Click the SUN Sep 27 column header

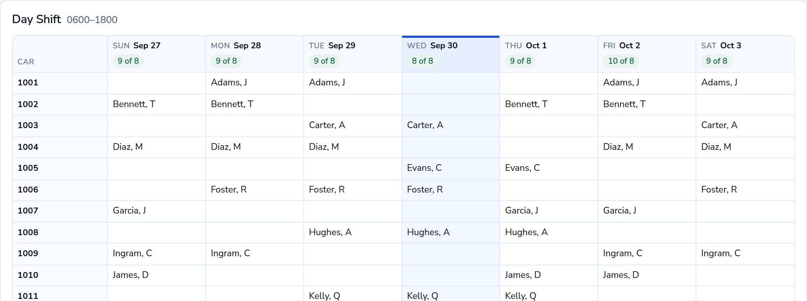[156, 54]
